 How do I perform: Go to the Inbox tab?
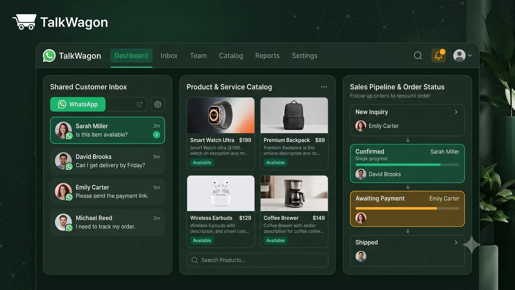[x=169, y=56]
